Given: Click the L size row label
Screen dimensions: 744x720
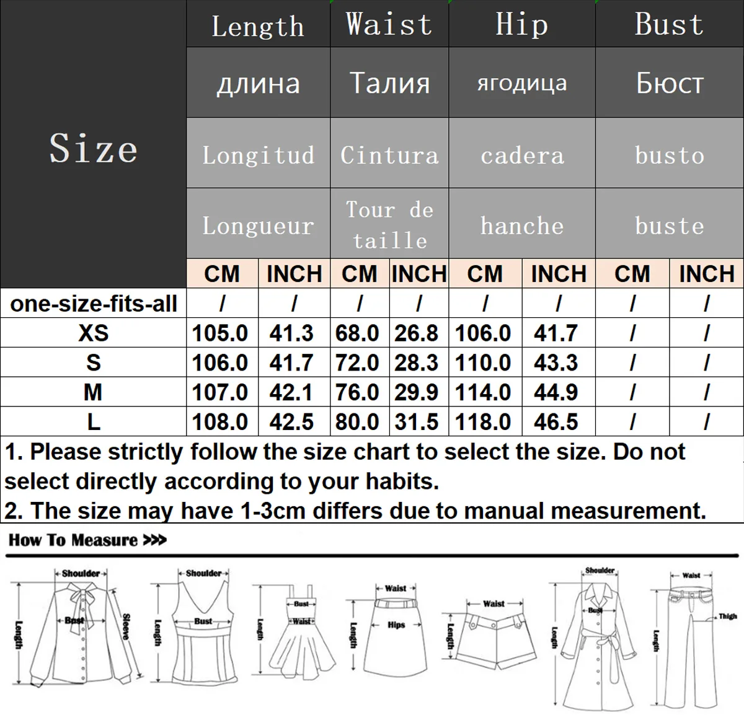Looking at the screenshot, I should pyautogui.click(x=93, y=422).
